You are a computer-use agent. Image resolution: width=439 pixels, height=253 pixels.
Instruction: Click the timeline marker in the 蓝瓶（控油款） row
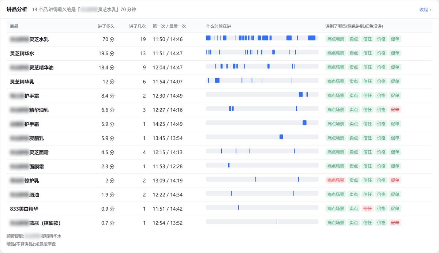tap(277, 222)
